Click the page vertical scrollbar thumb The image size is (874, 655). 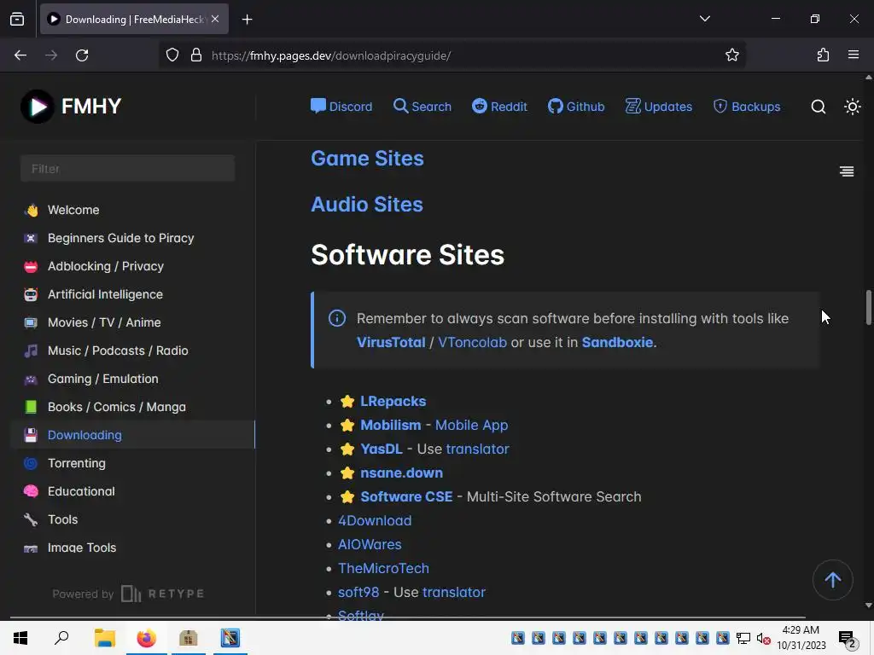(x=868, y=307)
